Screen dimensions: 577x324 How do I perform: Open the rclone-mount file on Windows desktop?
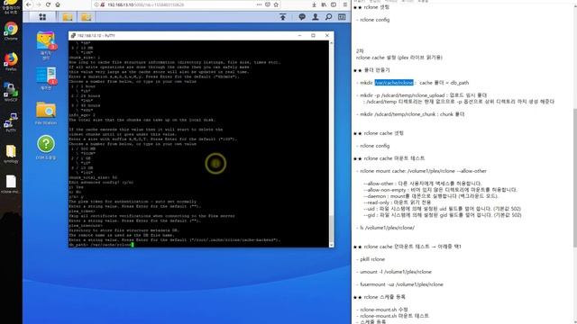coord(11,184)
